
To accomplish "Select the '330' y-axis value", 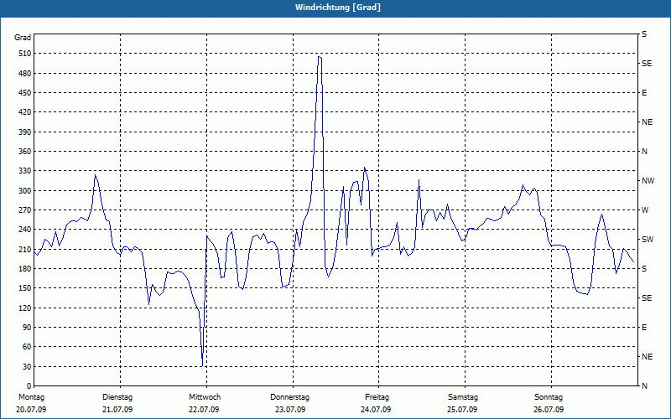I will click(x=26, y=171).
